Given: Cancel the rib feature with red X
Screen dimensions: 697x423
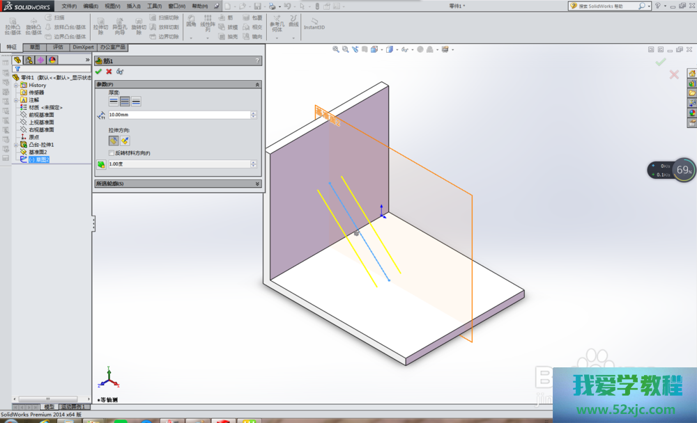Looking at the screenshot, I should click(x=109, y=72).
